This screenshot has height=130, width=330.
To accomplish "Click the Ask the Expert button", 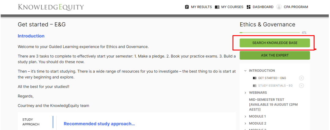I will pyautogui.click(x=275, y=55).
